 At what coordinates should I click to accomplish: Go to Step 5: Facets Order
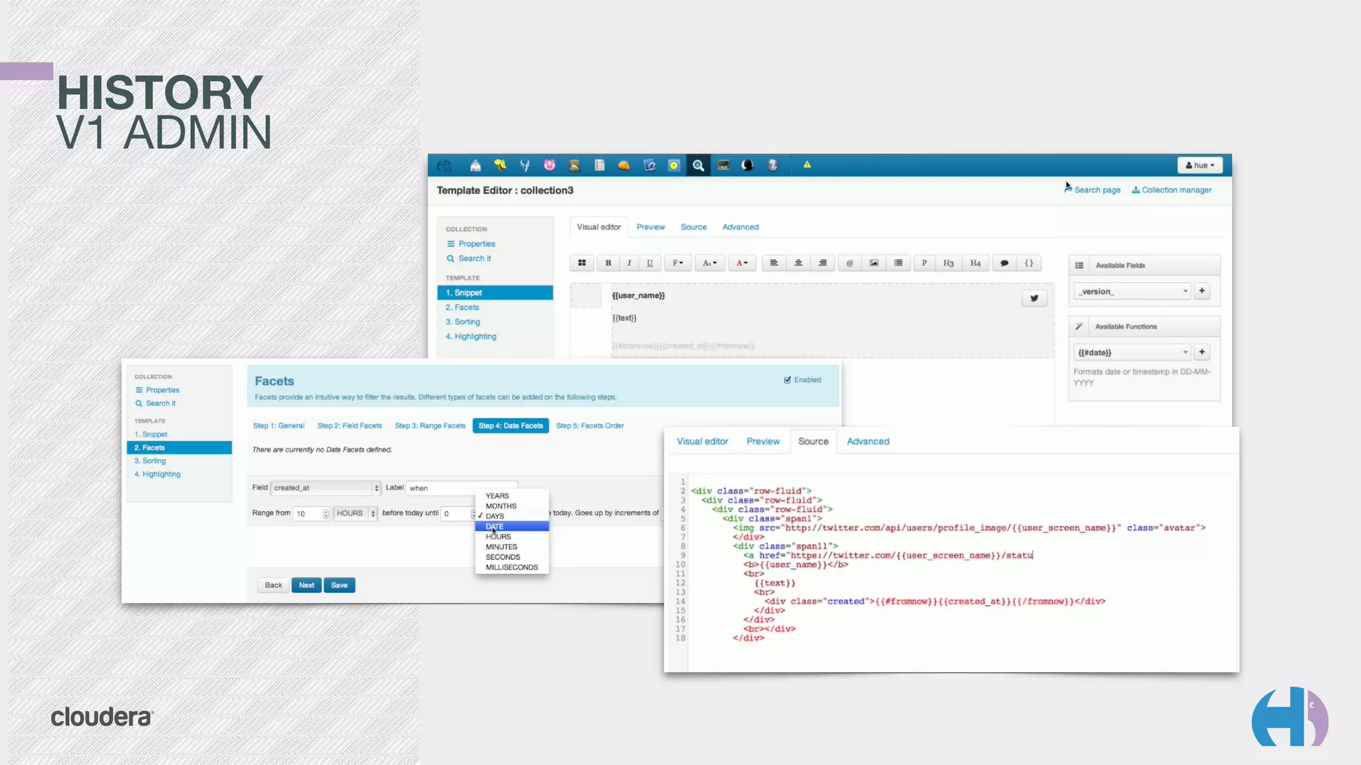point(589,426)
